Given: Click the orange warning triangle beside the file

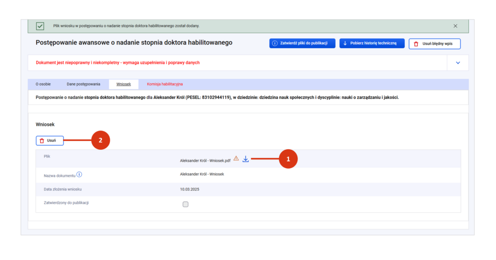Looking at the screenshot, I should 236,159.
